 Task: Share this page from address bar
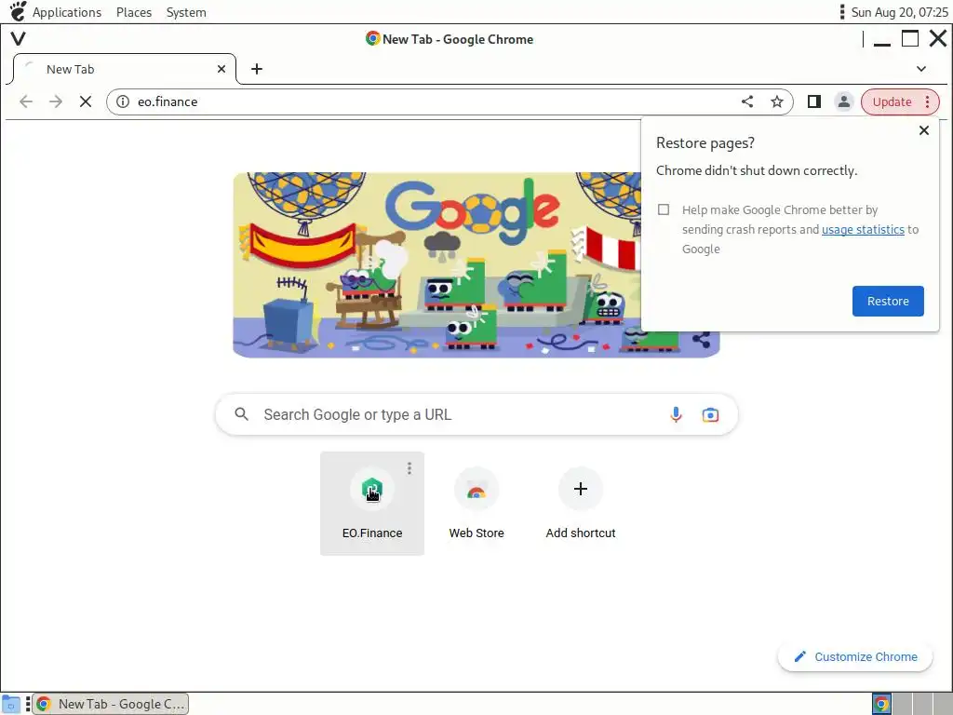747,101
